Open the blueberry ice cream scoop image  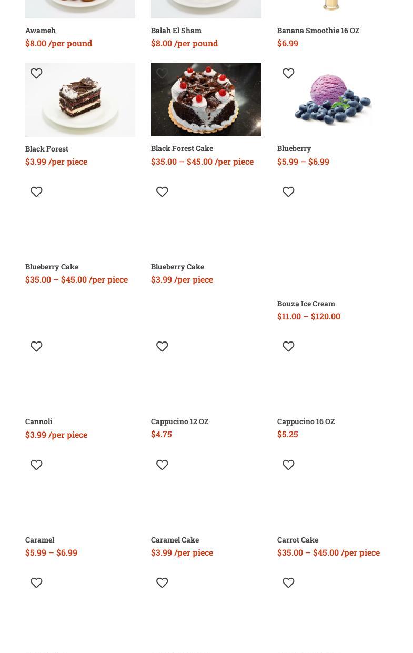[x=332, y=99]
